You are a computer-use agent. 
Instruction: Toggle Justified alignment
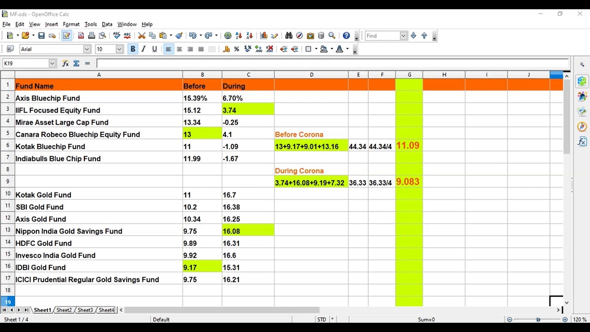click(x=201, y=49)
